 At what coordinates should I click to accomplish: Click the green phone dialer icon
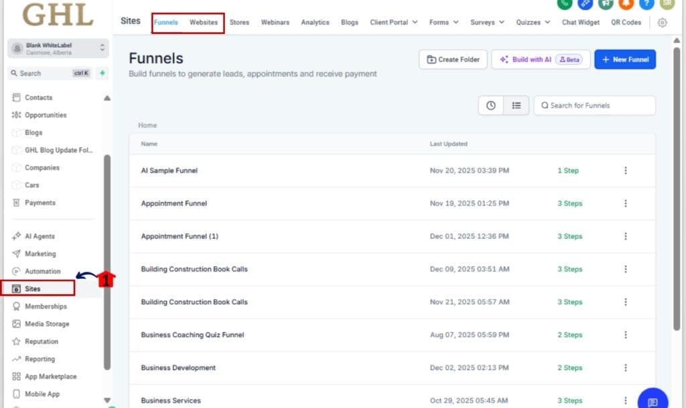(565, 3)
